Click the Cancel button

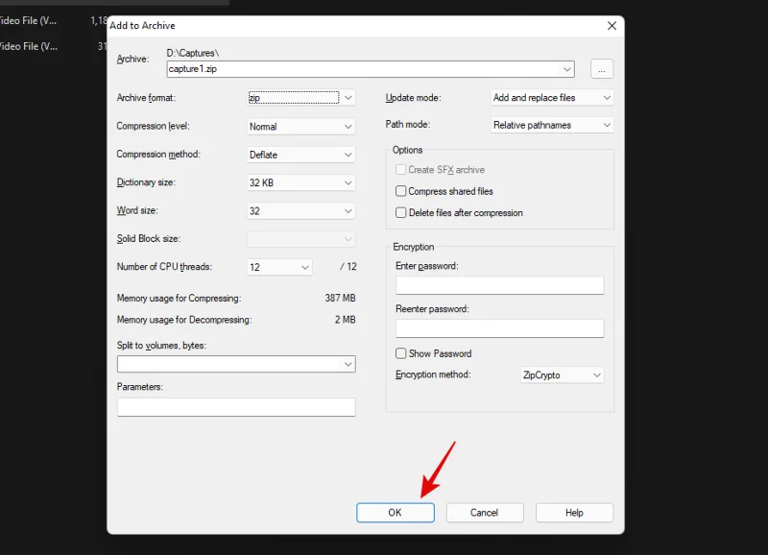tap(484, 512)
